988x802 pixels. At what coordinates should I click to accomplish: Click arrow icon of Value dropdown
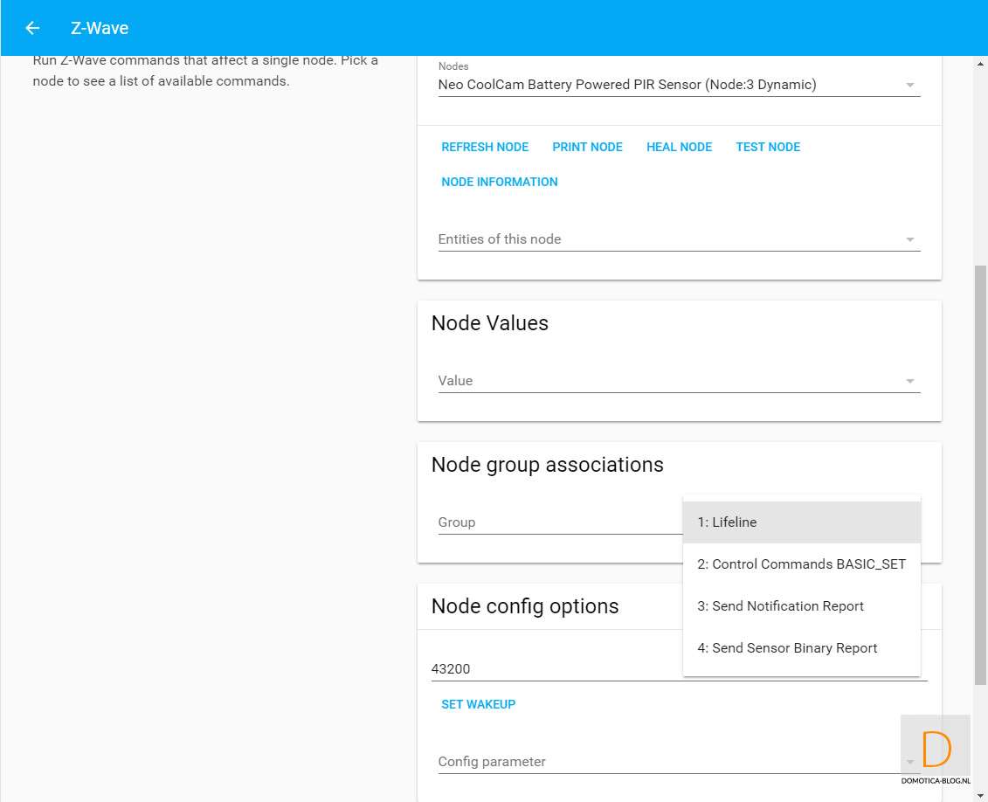tap(909, 381)
